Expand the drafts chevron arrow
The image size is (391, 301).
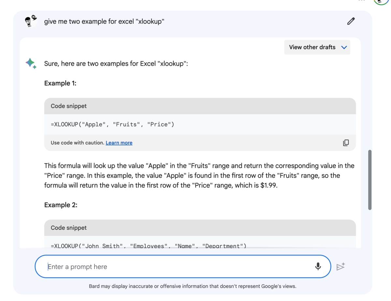click(x=344, y=48)
